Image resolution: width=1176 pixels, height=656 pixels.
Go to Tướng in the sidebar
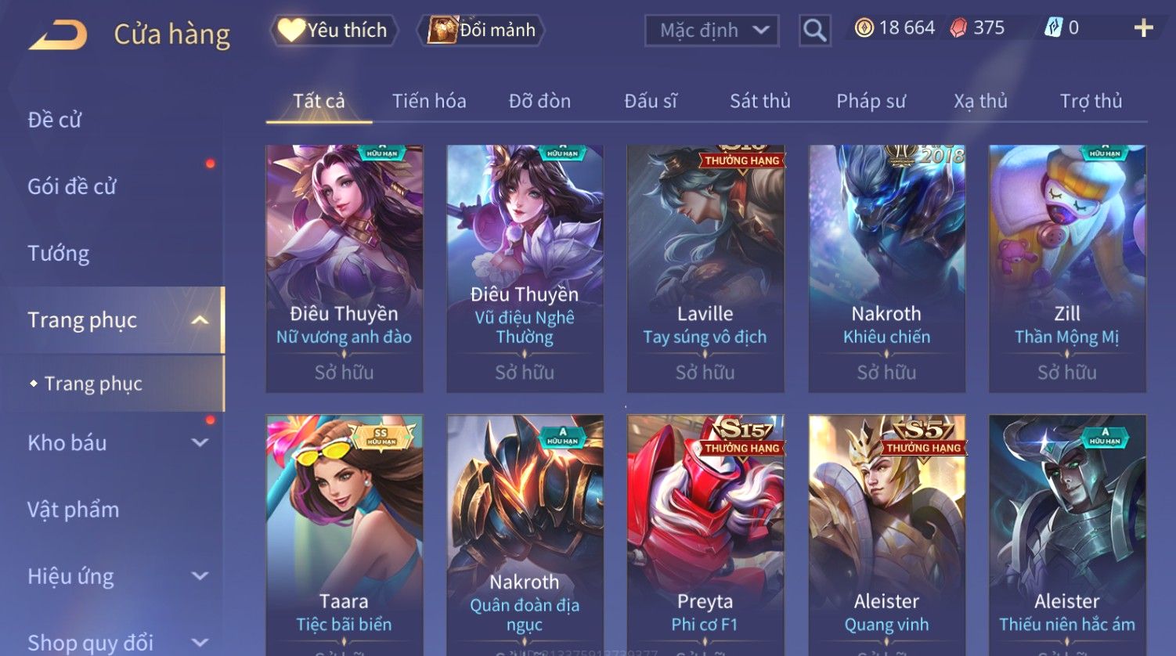click(59, 254)
